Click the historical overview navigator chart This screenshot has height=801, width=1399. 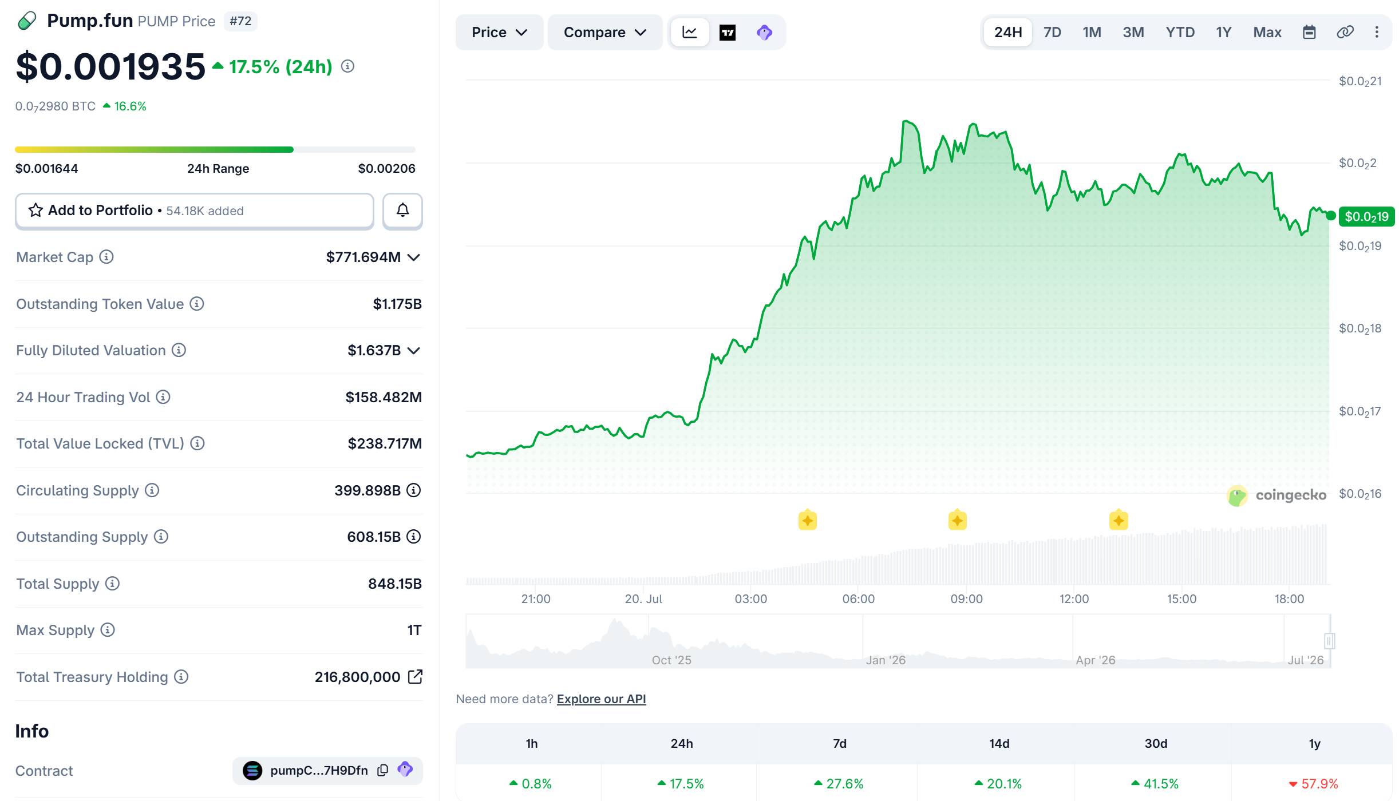click(898, 641)
